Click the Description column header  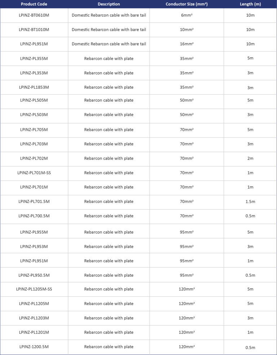click(x=109, y=4)
